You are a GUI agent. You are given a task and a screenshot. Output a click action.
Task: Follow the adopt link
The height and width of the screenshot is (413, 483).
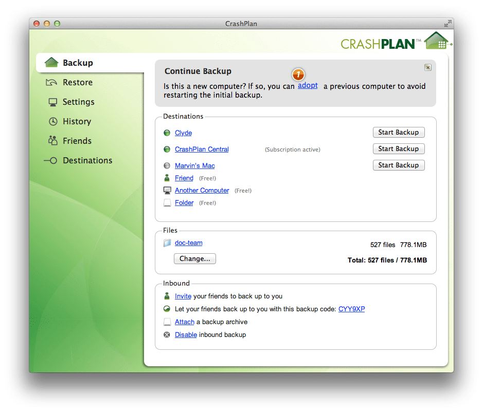pos(308,85)
